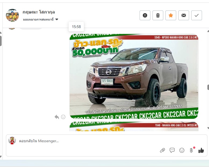Open the T048 Navara King Cab image

coord(134,126)
